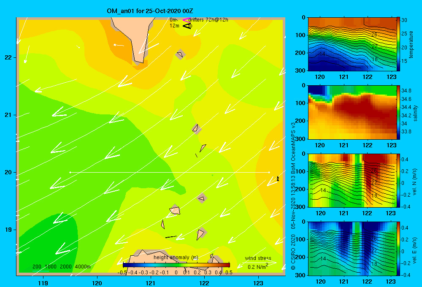This screenshot has height=287, width=422.
Task: Click the '0m' depth legend label
Action: pos(173,20)
